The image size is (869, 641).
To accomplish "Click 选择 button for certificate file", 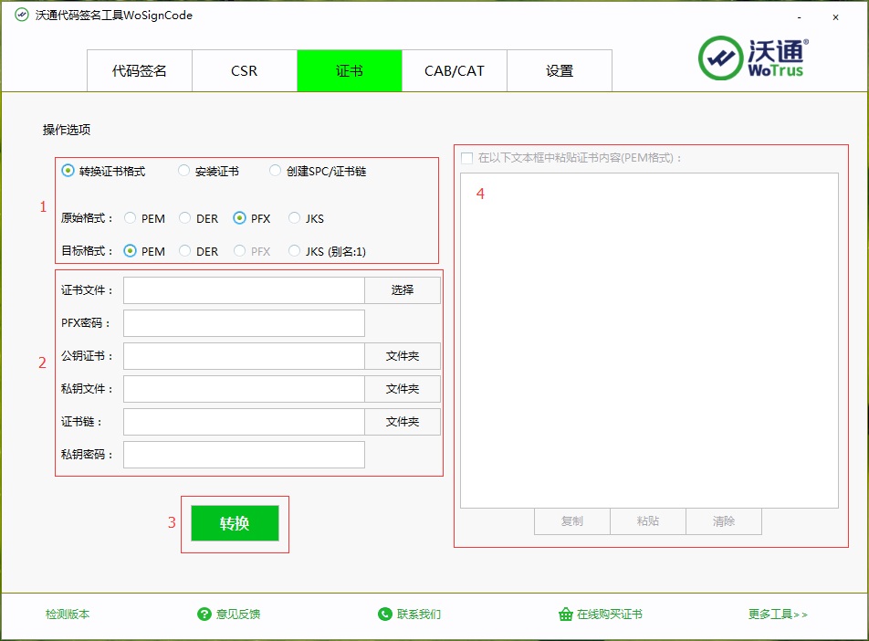I will pos(402,290).
